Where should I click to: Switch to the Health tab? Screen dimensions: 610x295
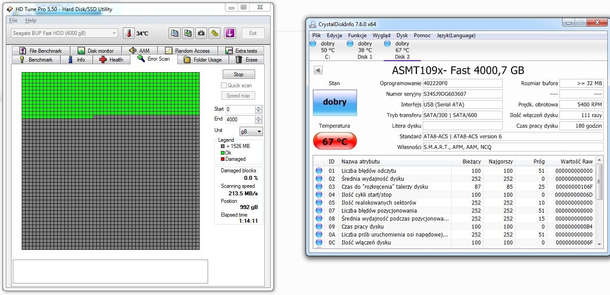click(111, 59)
